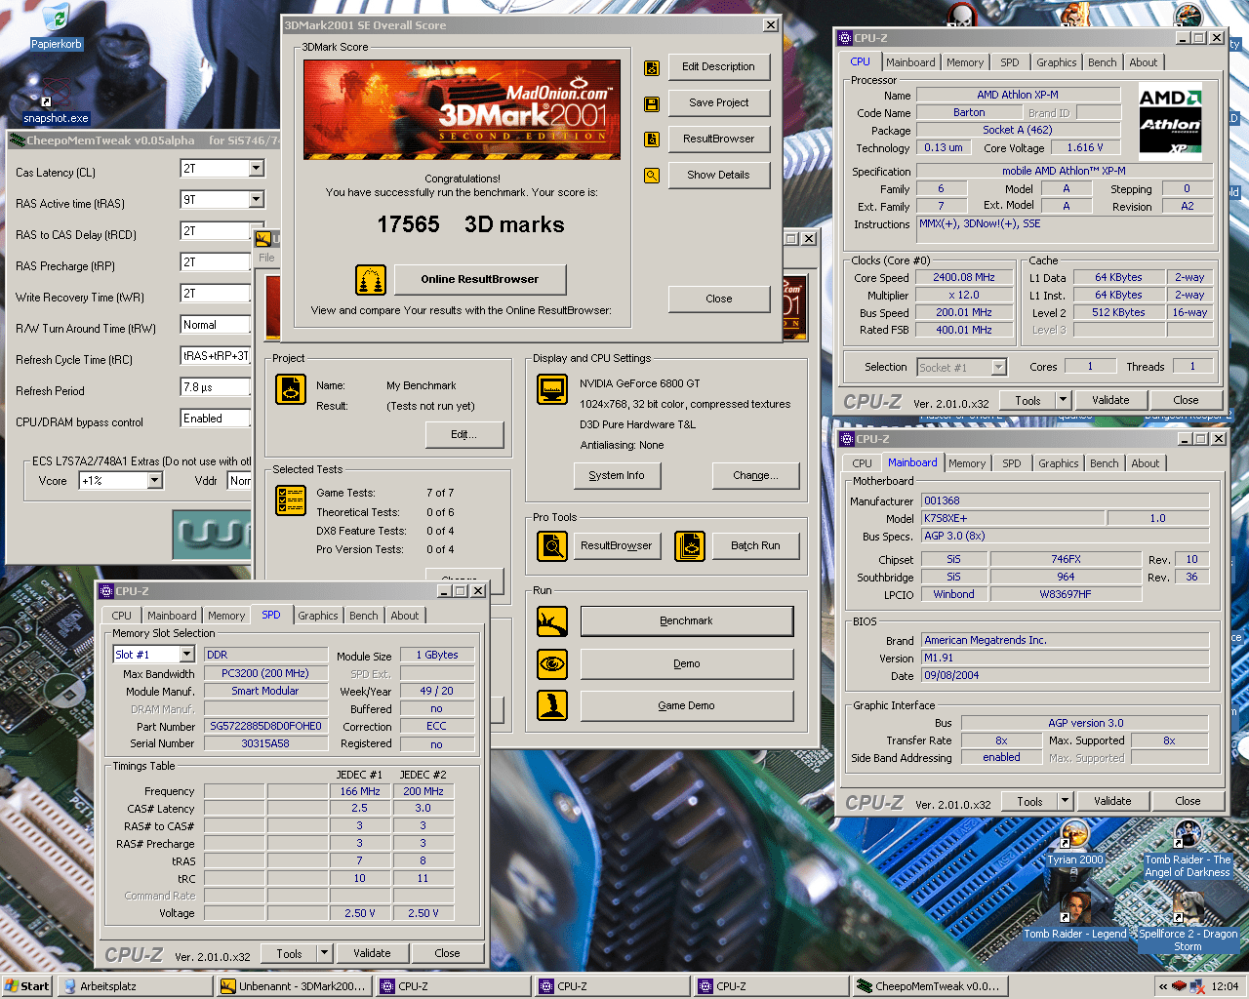1249x999 pixels.
Task: Click the Part Number SG572288 field
Action: click(x=265, y=727)
